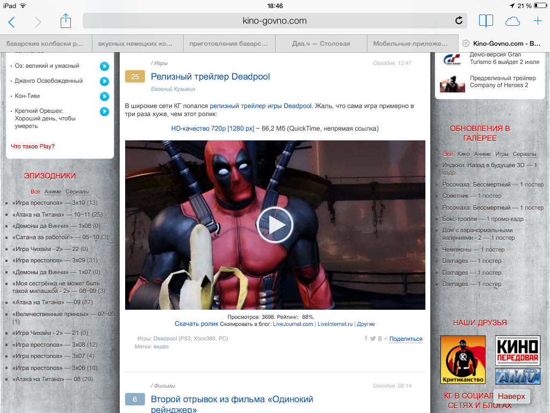Switch to the Мобильные приложения tab

pos(410,44)
